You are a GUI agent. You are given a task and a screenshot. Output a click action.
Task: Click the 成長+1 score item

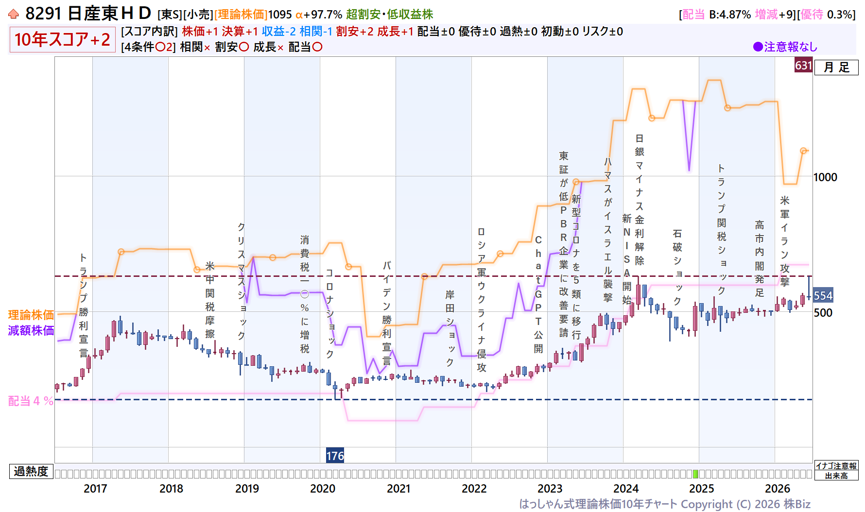tap(395, 32)
